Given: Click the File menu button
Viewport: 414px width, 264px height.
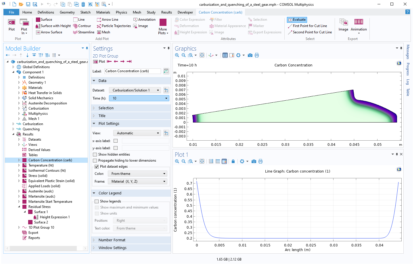Looking at the screenshot, I should pyautogui.click(x=11, y=12).
